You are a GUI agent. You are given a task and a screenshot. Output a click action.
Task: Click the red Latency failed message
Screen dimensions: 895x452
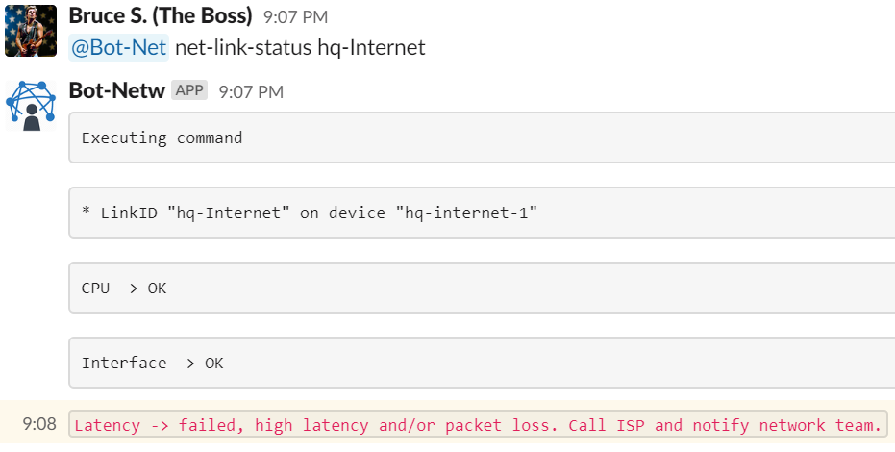(x=479, y=424)
